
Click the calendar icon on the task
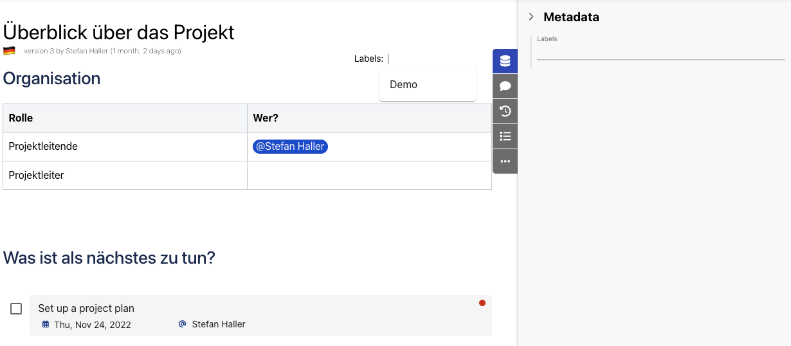pos(46,324)
